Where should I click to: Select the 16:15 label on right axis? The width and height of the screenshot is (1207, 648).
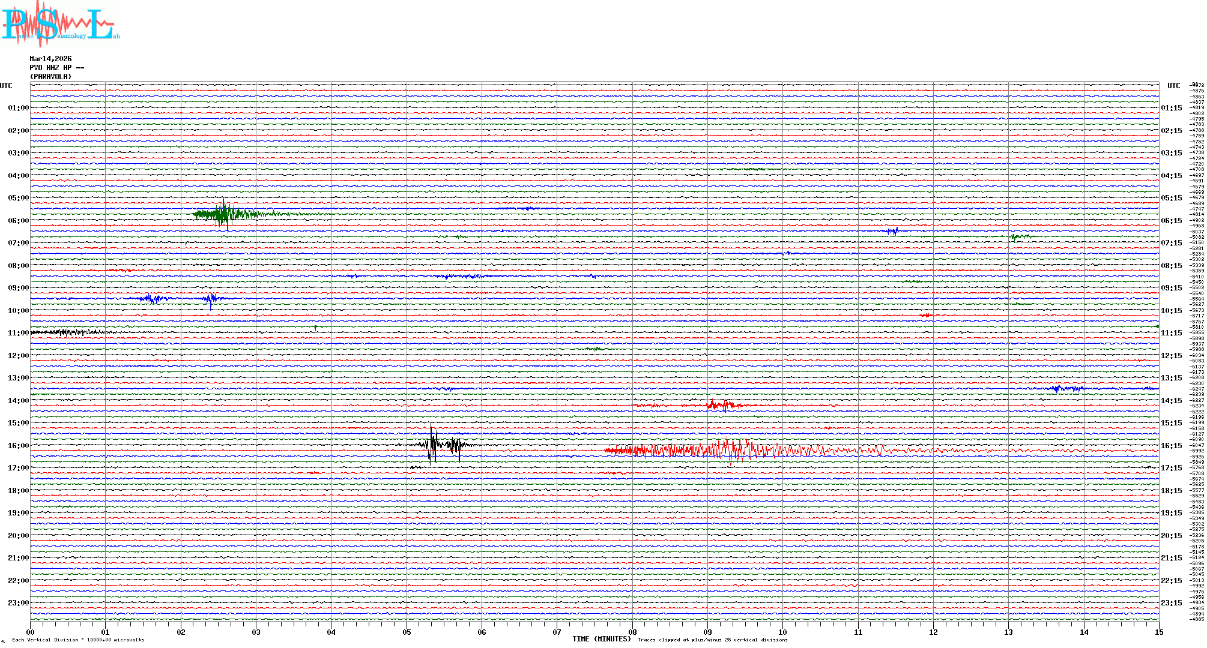click(x=1171, y=446)
